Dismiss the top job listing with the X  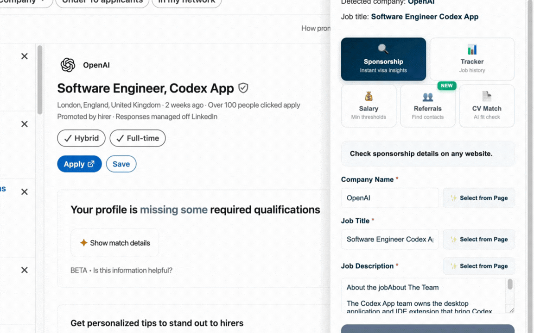(x=24, y=56)
